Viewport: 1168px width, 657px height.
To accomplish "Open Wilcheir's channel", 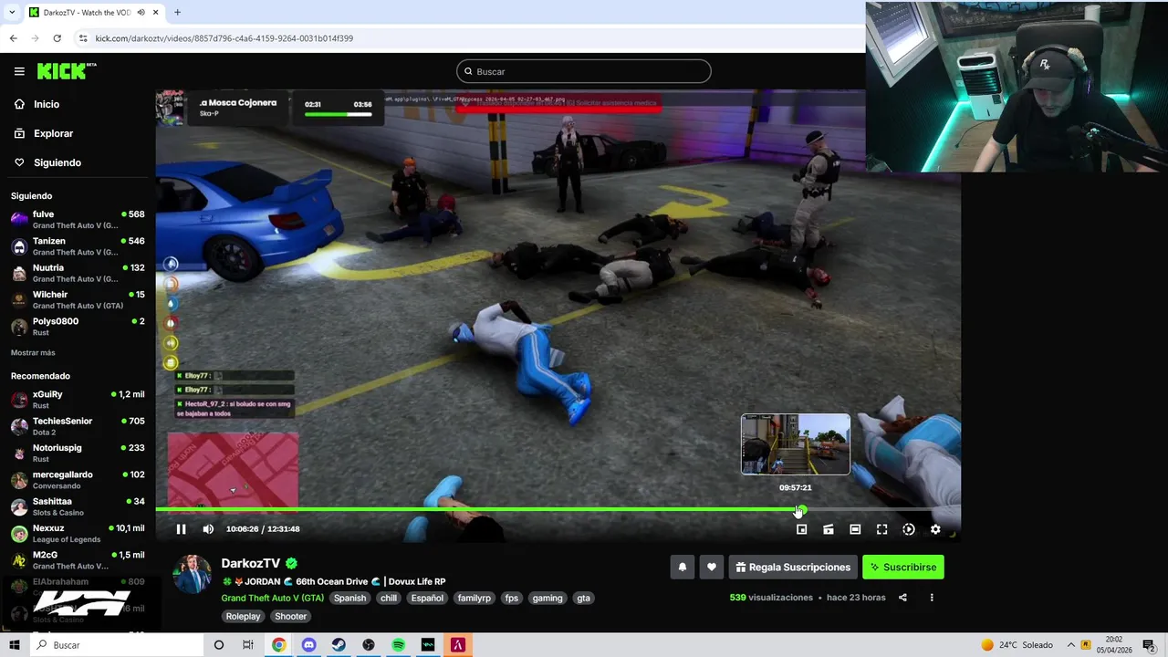I will (78, 300).
